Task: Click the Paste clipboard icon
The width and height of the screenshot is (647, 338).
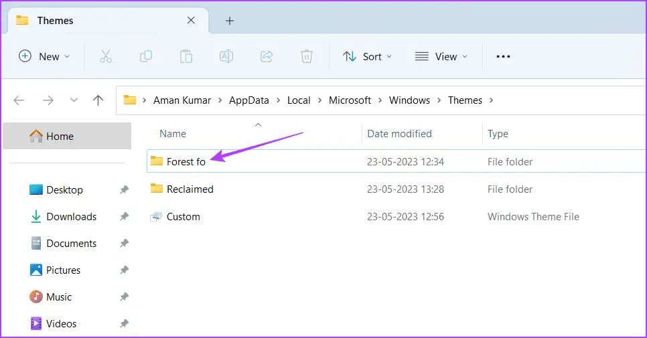Action: pyautogui.click(x=186, y=56)
